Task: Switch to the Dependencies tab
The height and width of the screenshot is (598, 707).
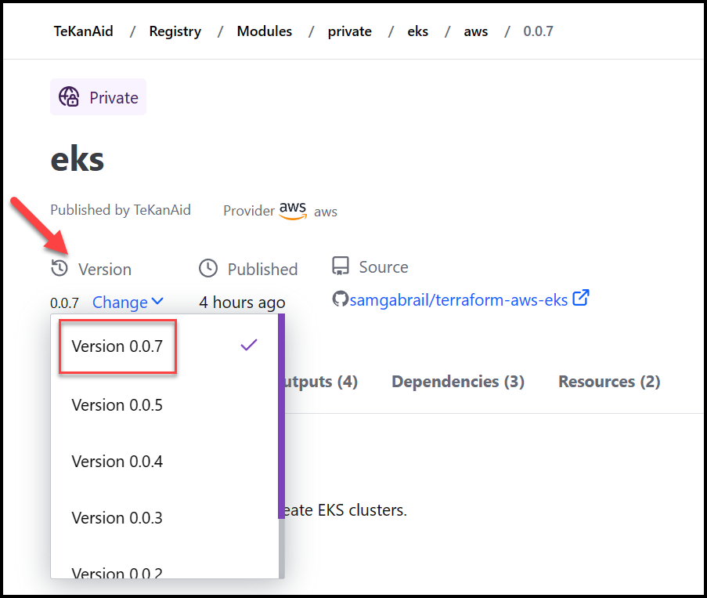Action: point(457,382)
